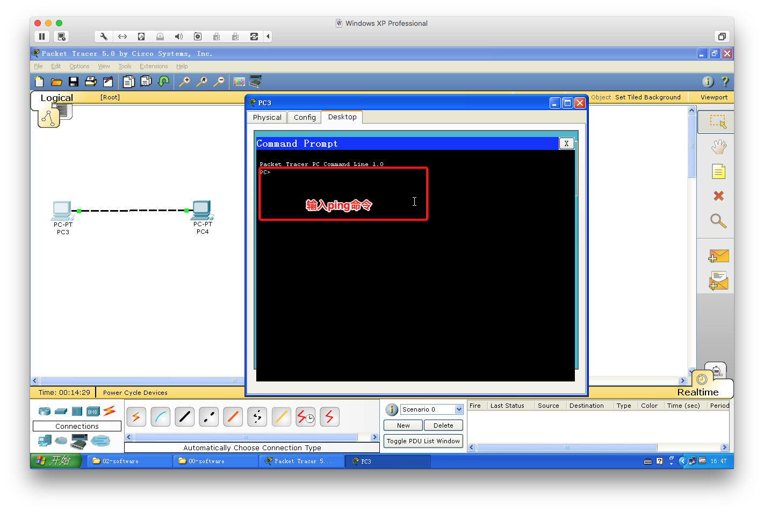
Task: Click the New scenario button
Action: [403, 426]
